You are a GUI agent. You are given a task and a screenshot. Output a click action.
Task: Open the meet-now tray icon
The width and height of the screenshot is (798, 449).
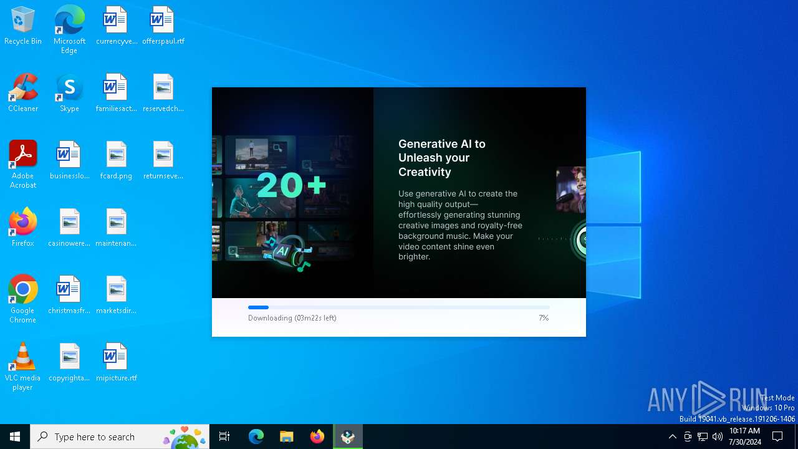point(688,437)
